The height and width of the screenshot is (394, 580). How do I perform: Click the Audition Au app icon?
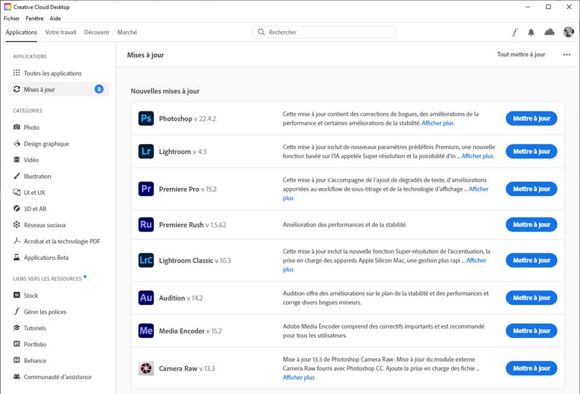146,298
